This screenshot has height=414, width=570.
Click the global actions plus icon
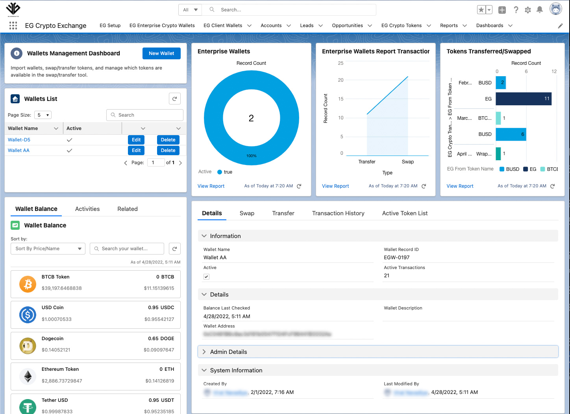[502, 10]
